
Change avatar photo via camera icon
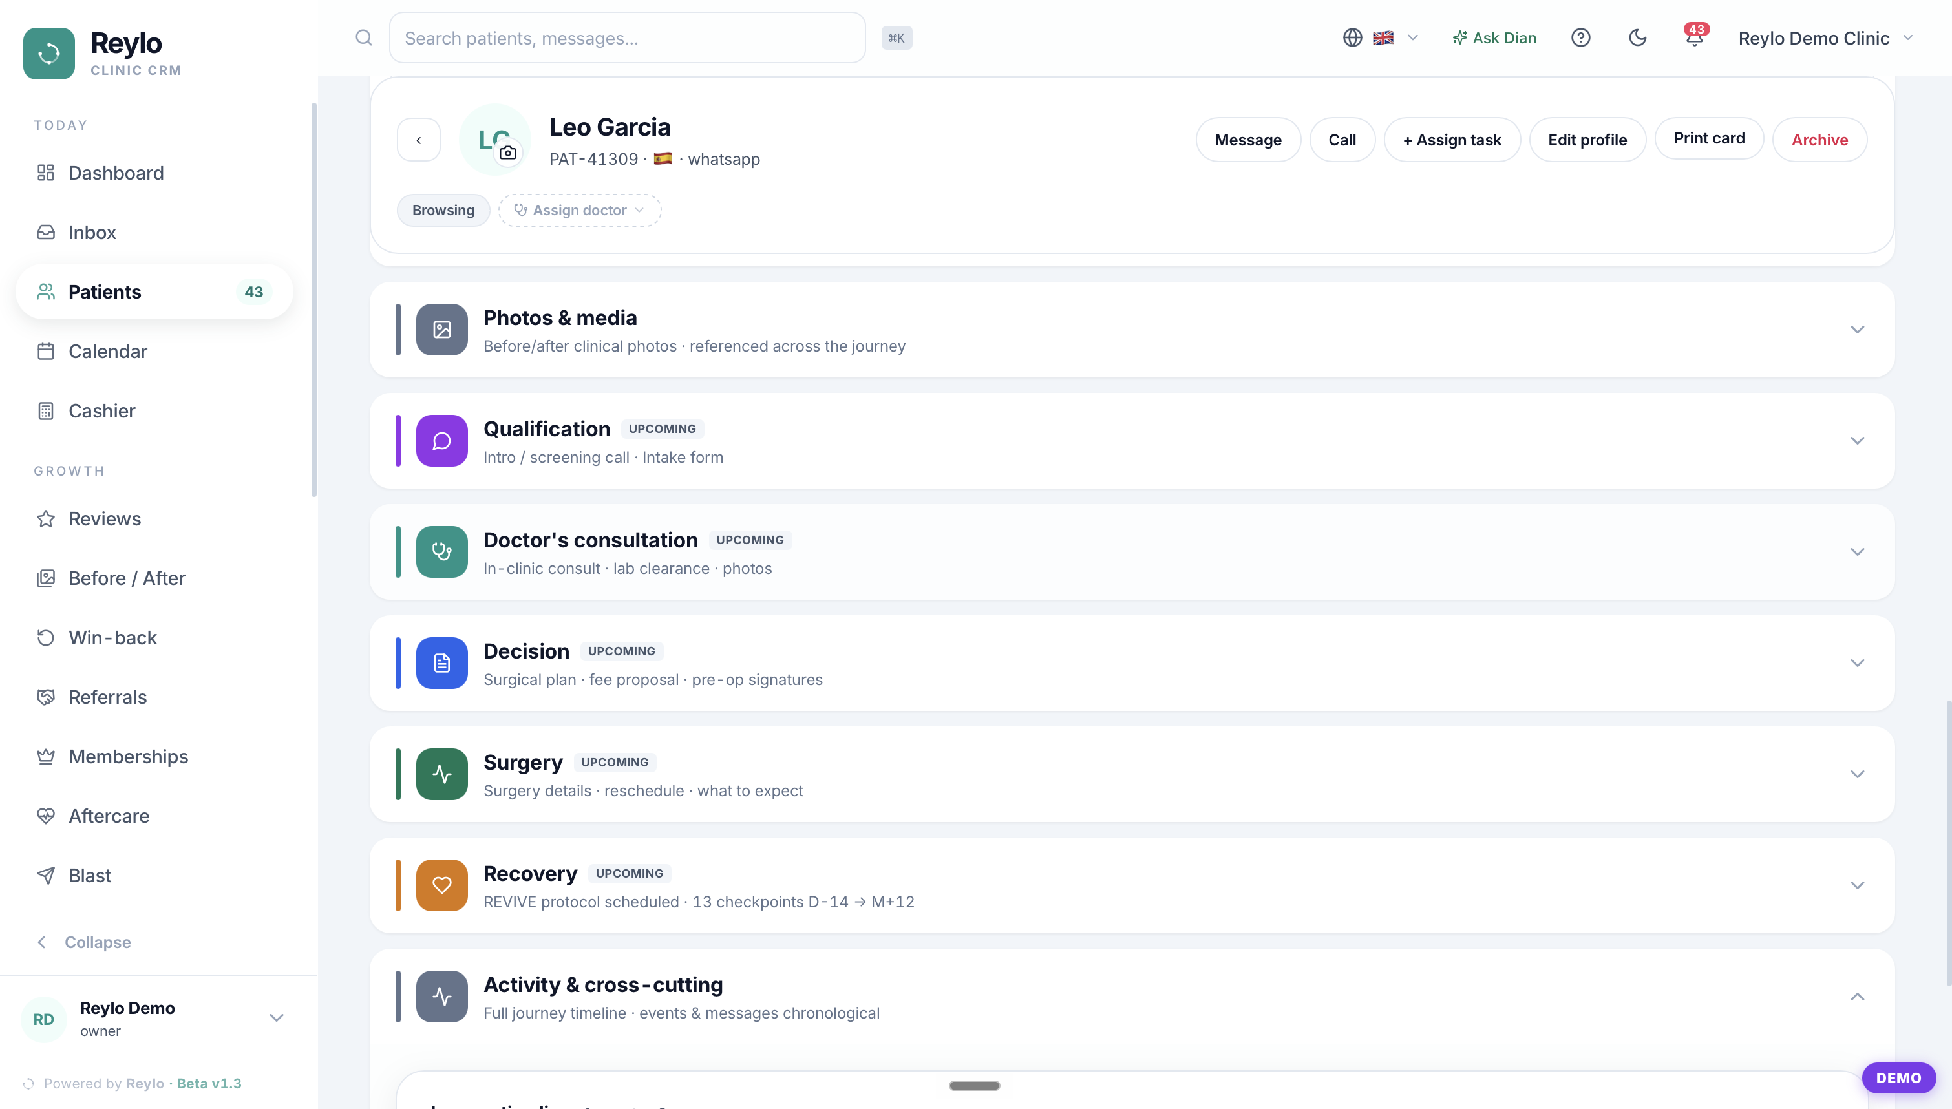coord(508,153)
